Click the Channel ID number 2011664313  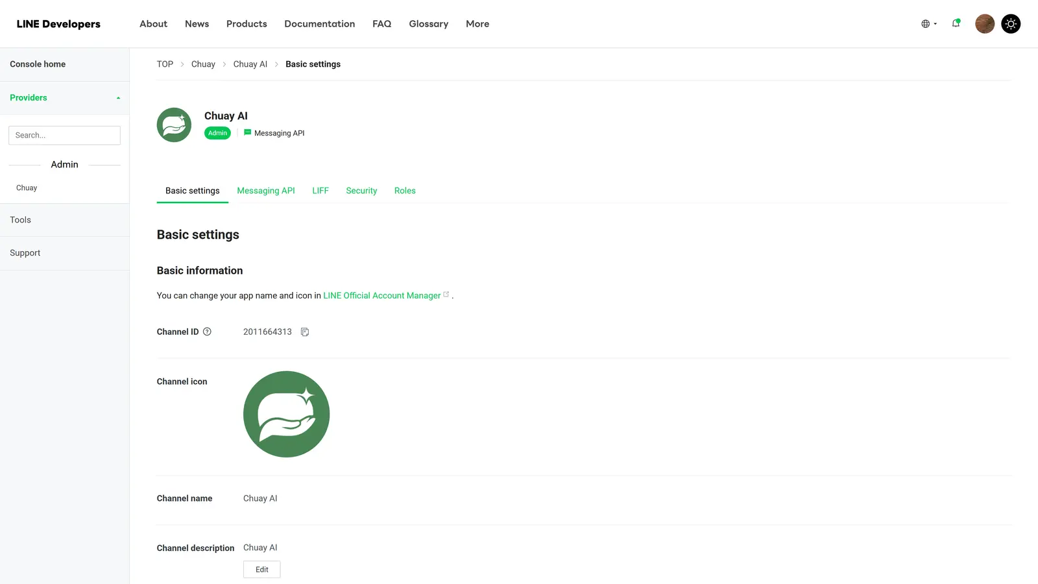click(267, 332)
